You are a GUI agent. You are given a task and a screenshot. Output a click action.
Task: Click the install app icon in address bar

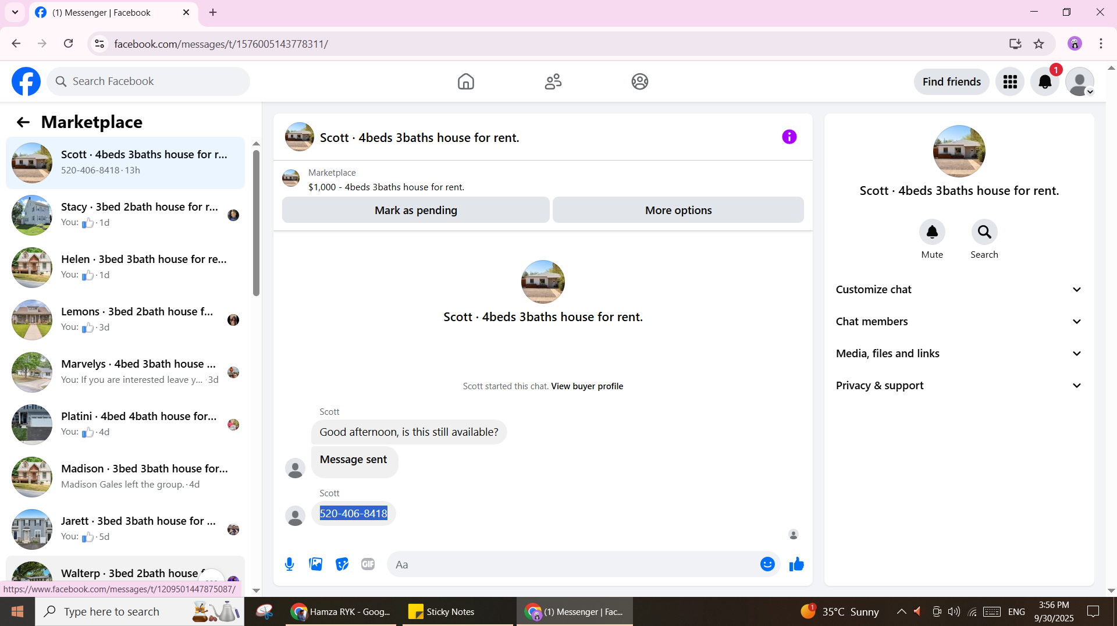click(x=1015, y=44)
